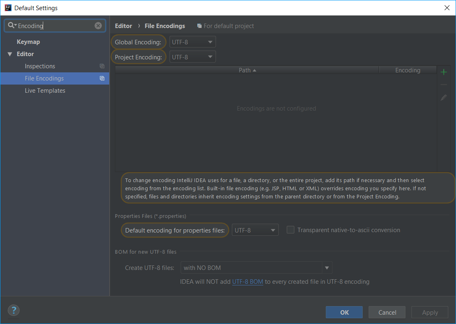Image resolution: width=456 pixels, height=324 pixels.
Task: Sort table by Path column header
Action: (x=247, y=70)
